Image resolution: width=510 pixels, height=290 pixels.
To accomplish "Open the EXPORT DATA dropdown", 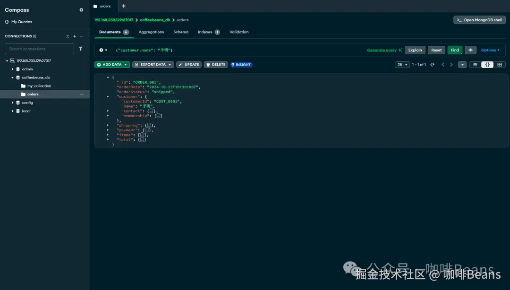I will tap(153, 65).
